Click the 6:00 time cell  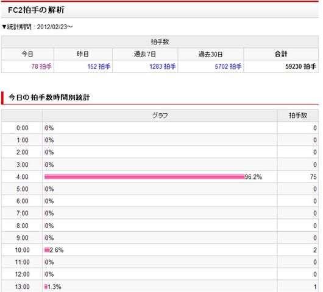(23, 201)
